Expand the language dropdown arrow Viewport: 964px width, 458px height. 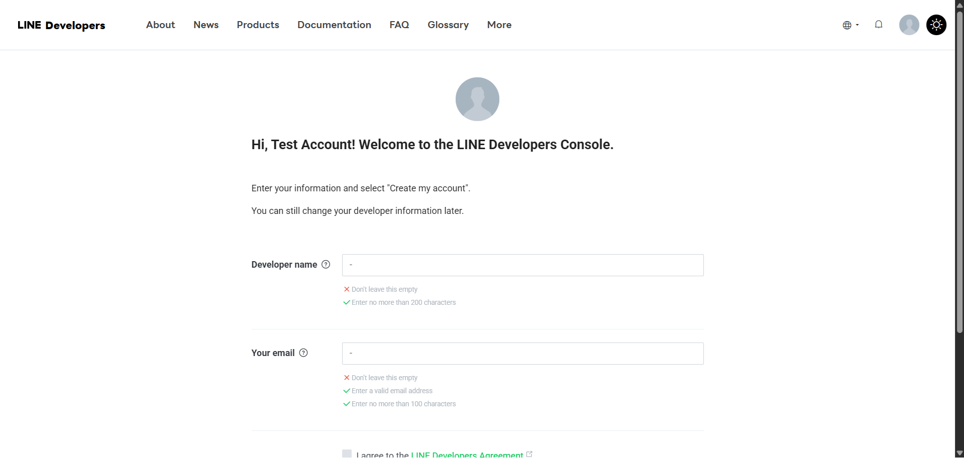857,25
